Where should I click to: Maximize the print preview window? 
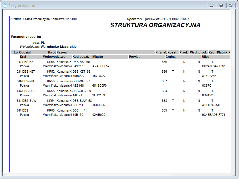click(221, 5)
